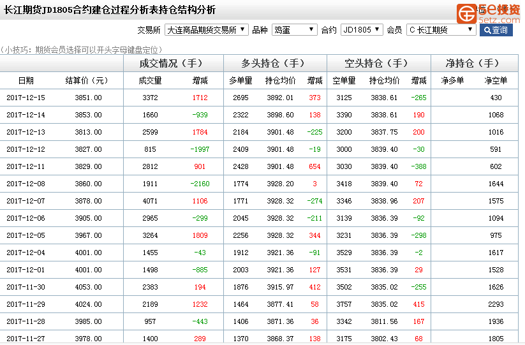This screenshot has width=525, height=345.
Task: Click the 空头持仓（手） group header
Action: click(378, 63)
